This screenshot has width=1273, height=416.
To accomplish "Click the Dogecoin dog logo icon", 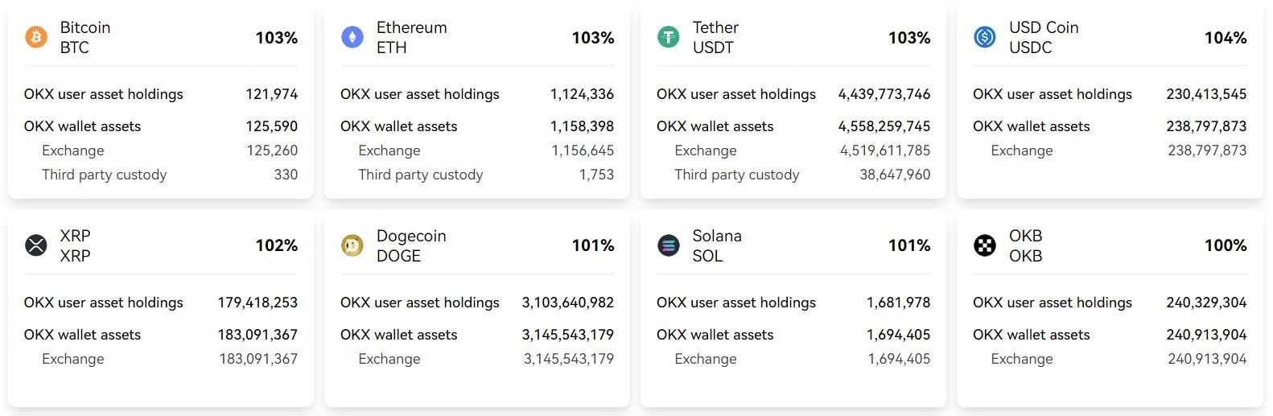I will [x=352, y=245].
